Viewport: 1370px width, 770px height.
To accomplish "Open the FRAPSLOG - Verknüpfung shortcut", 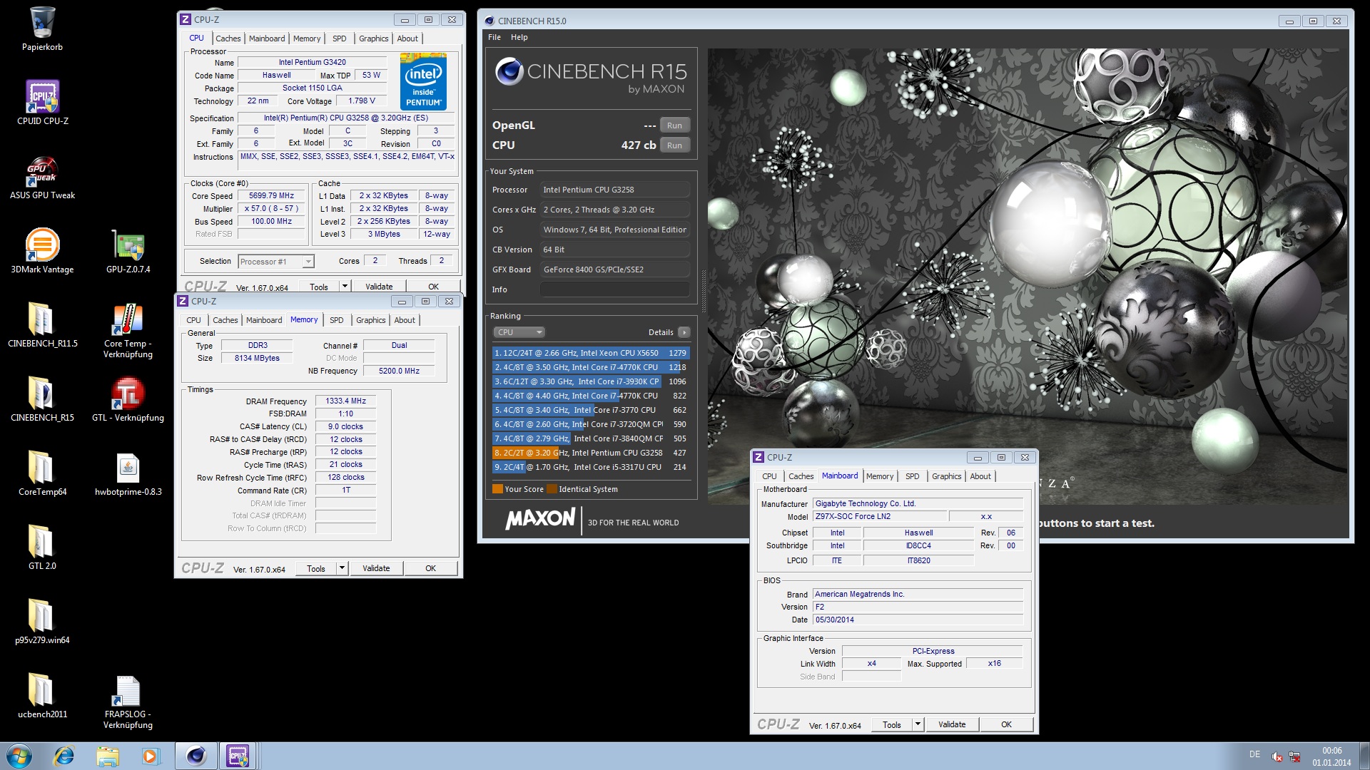I will point(128,702).
